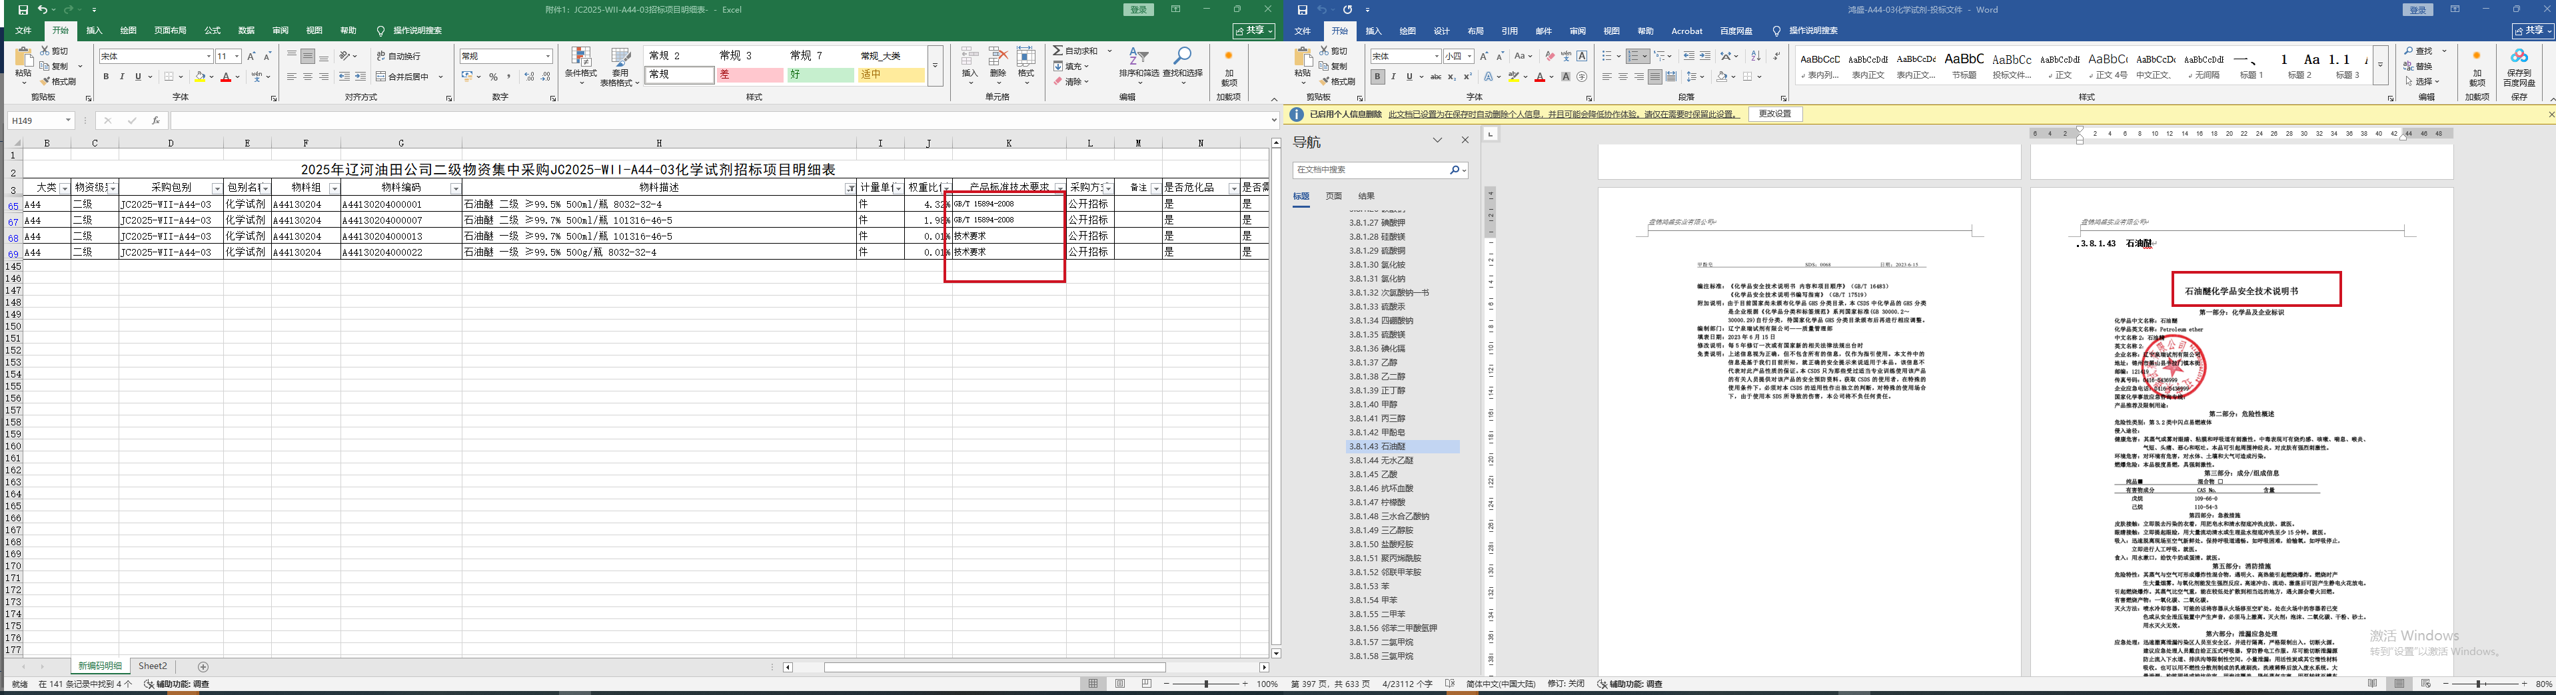Open the Excel 公式 ribbon tab
Screen dimensions: 2556x695
point(213,31)
